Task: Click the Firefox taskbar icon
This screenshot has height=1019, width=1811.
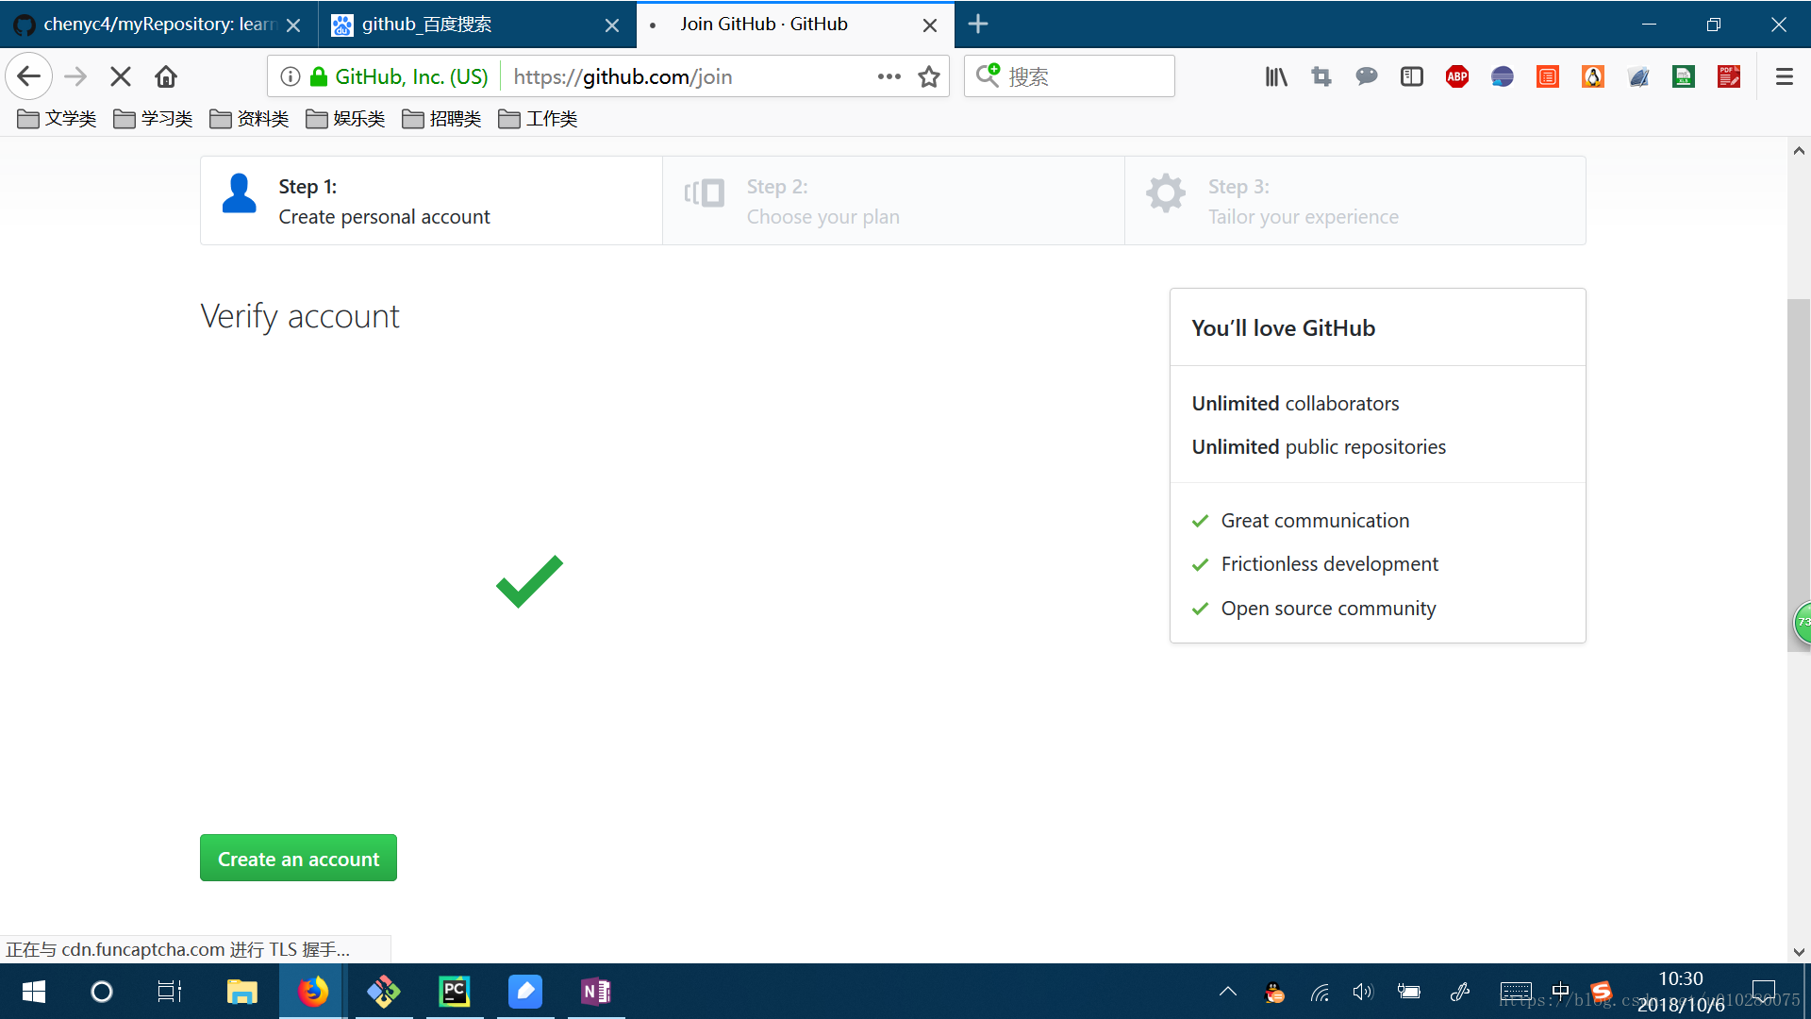Action: click(313, 992)
